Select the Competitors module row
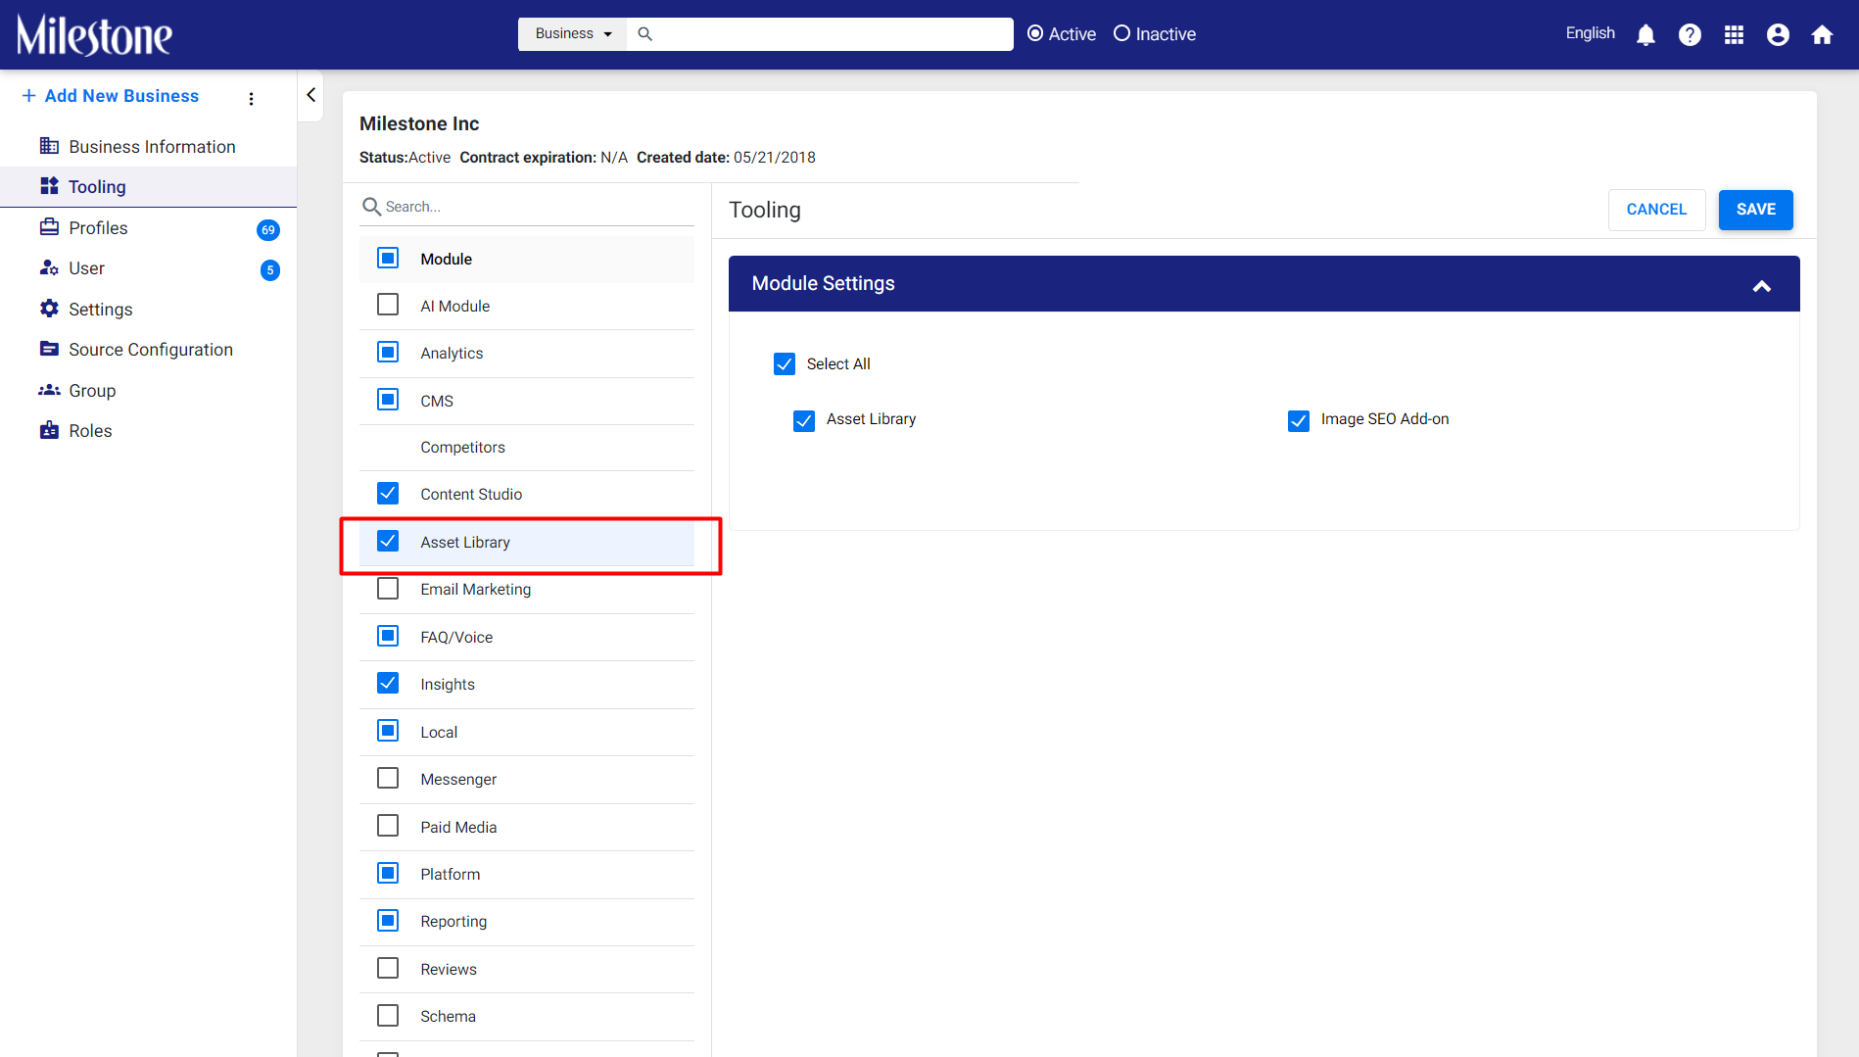Viewport: 1859px width, 1057px height. [x=527, y=448]
